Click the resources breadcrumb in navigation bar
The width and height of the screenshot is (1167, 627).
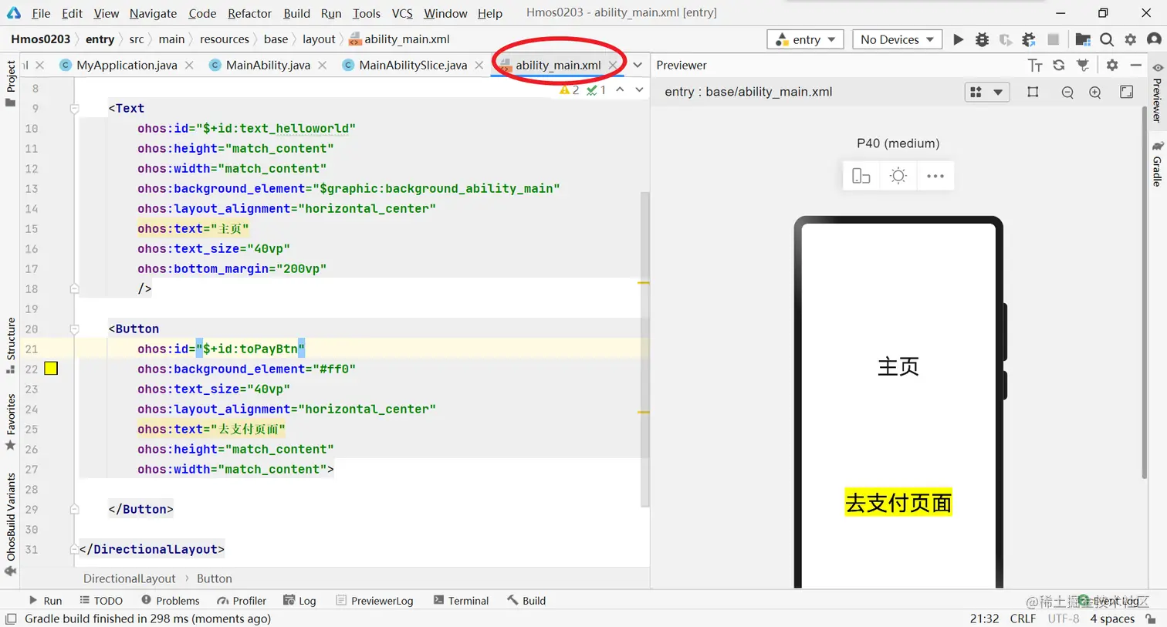(x=224, y=39)
